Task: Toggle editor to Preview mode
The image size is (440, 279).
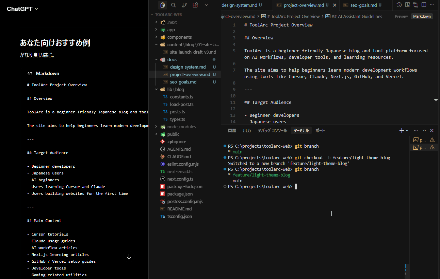Action: (401, 16)
